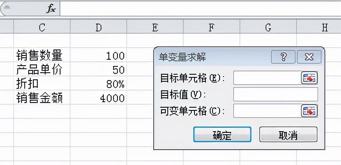Select the 销售金额 label cell

click(42, 98)
